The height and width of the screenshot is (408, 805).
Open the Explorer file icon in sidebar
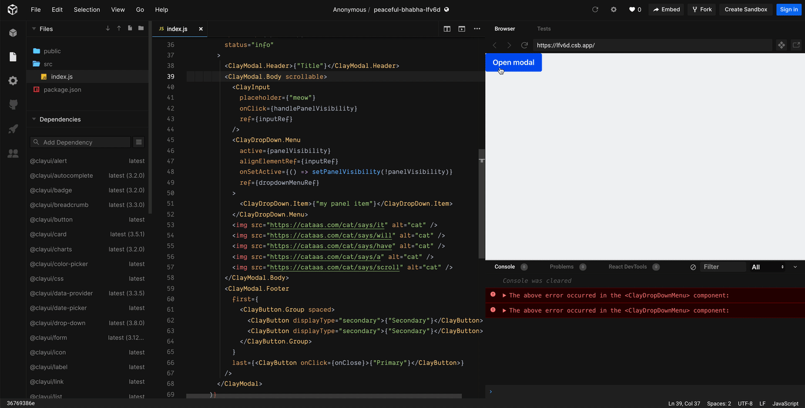[x=12, y=57]
